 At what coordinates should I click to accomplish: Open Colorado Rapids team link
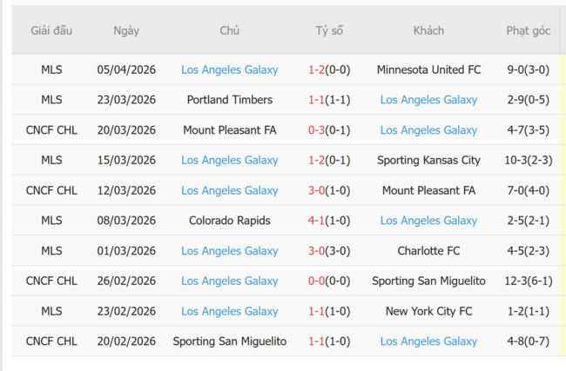[230, 221]
